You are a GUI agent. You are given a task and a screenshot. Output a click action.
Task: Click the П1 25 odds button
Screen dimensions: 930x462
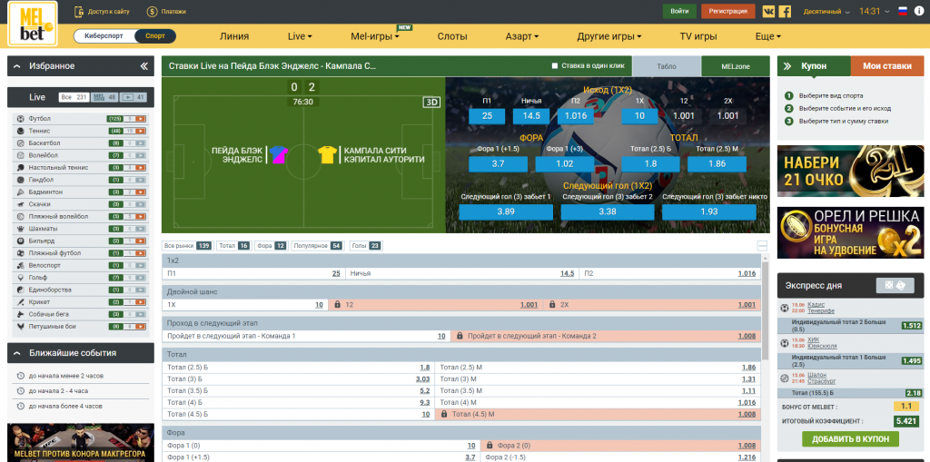tap(487, 116)
